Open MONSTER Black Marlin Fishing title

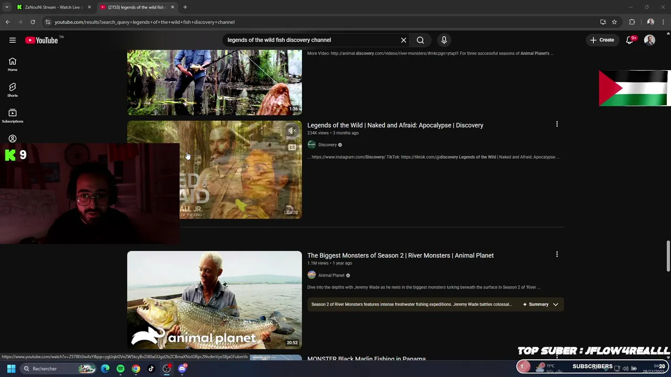tap(366, 359)
